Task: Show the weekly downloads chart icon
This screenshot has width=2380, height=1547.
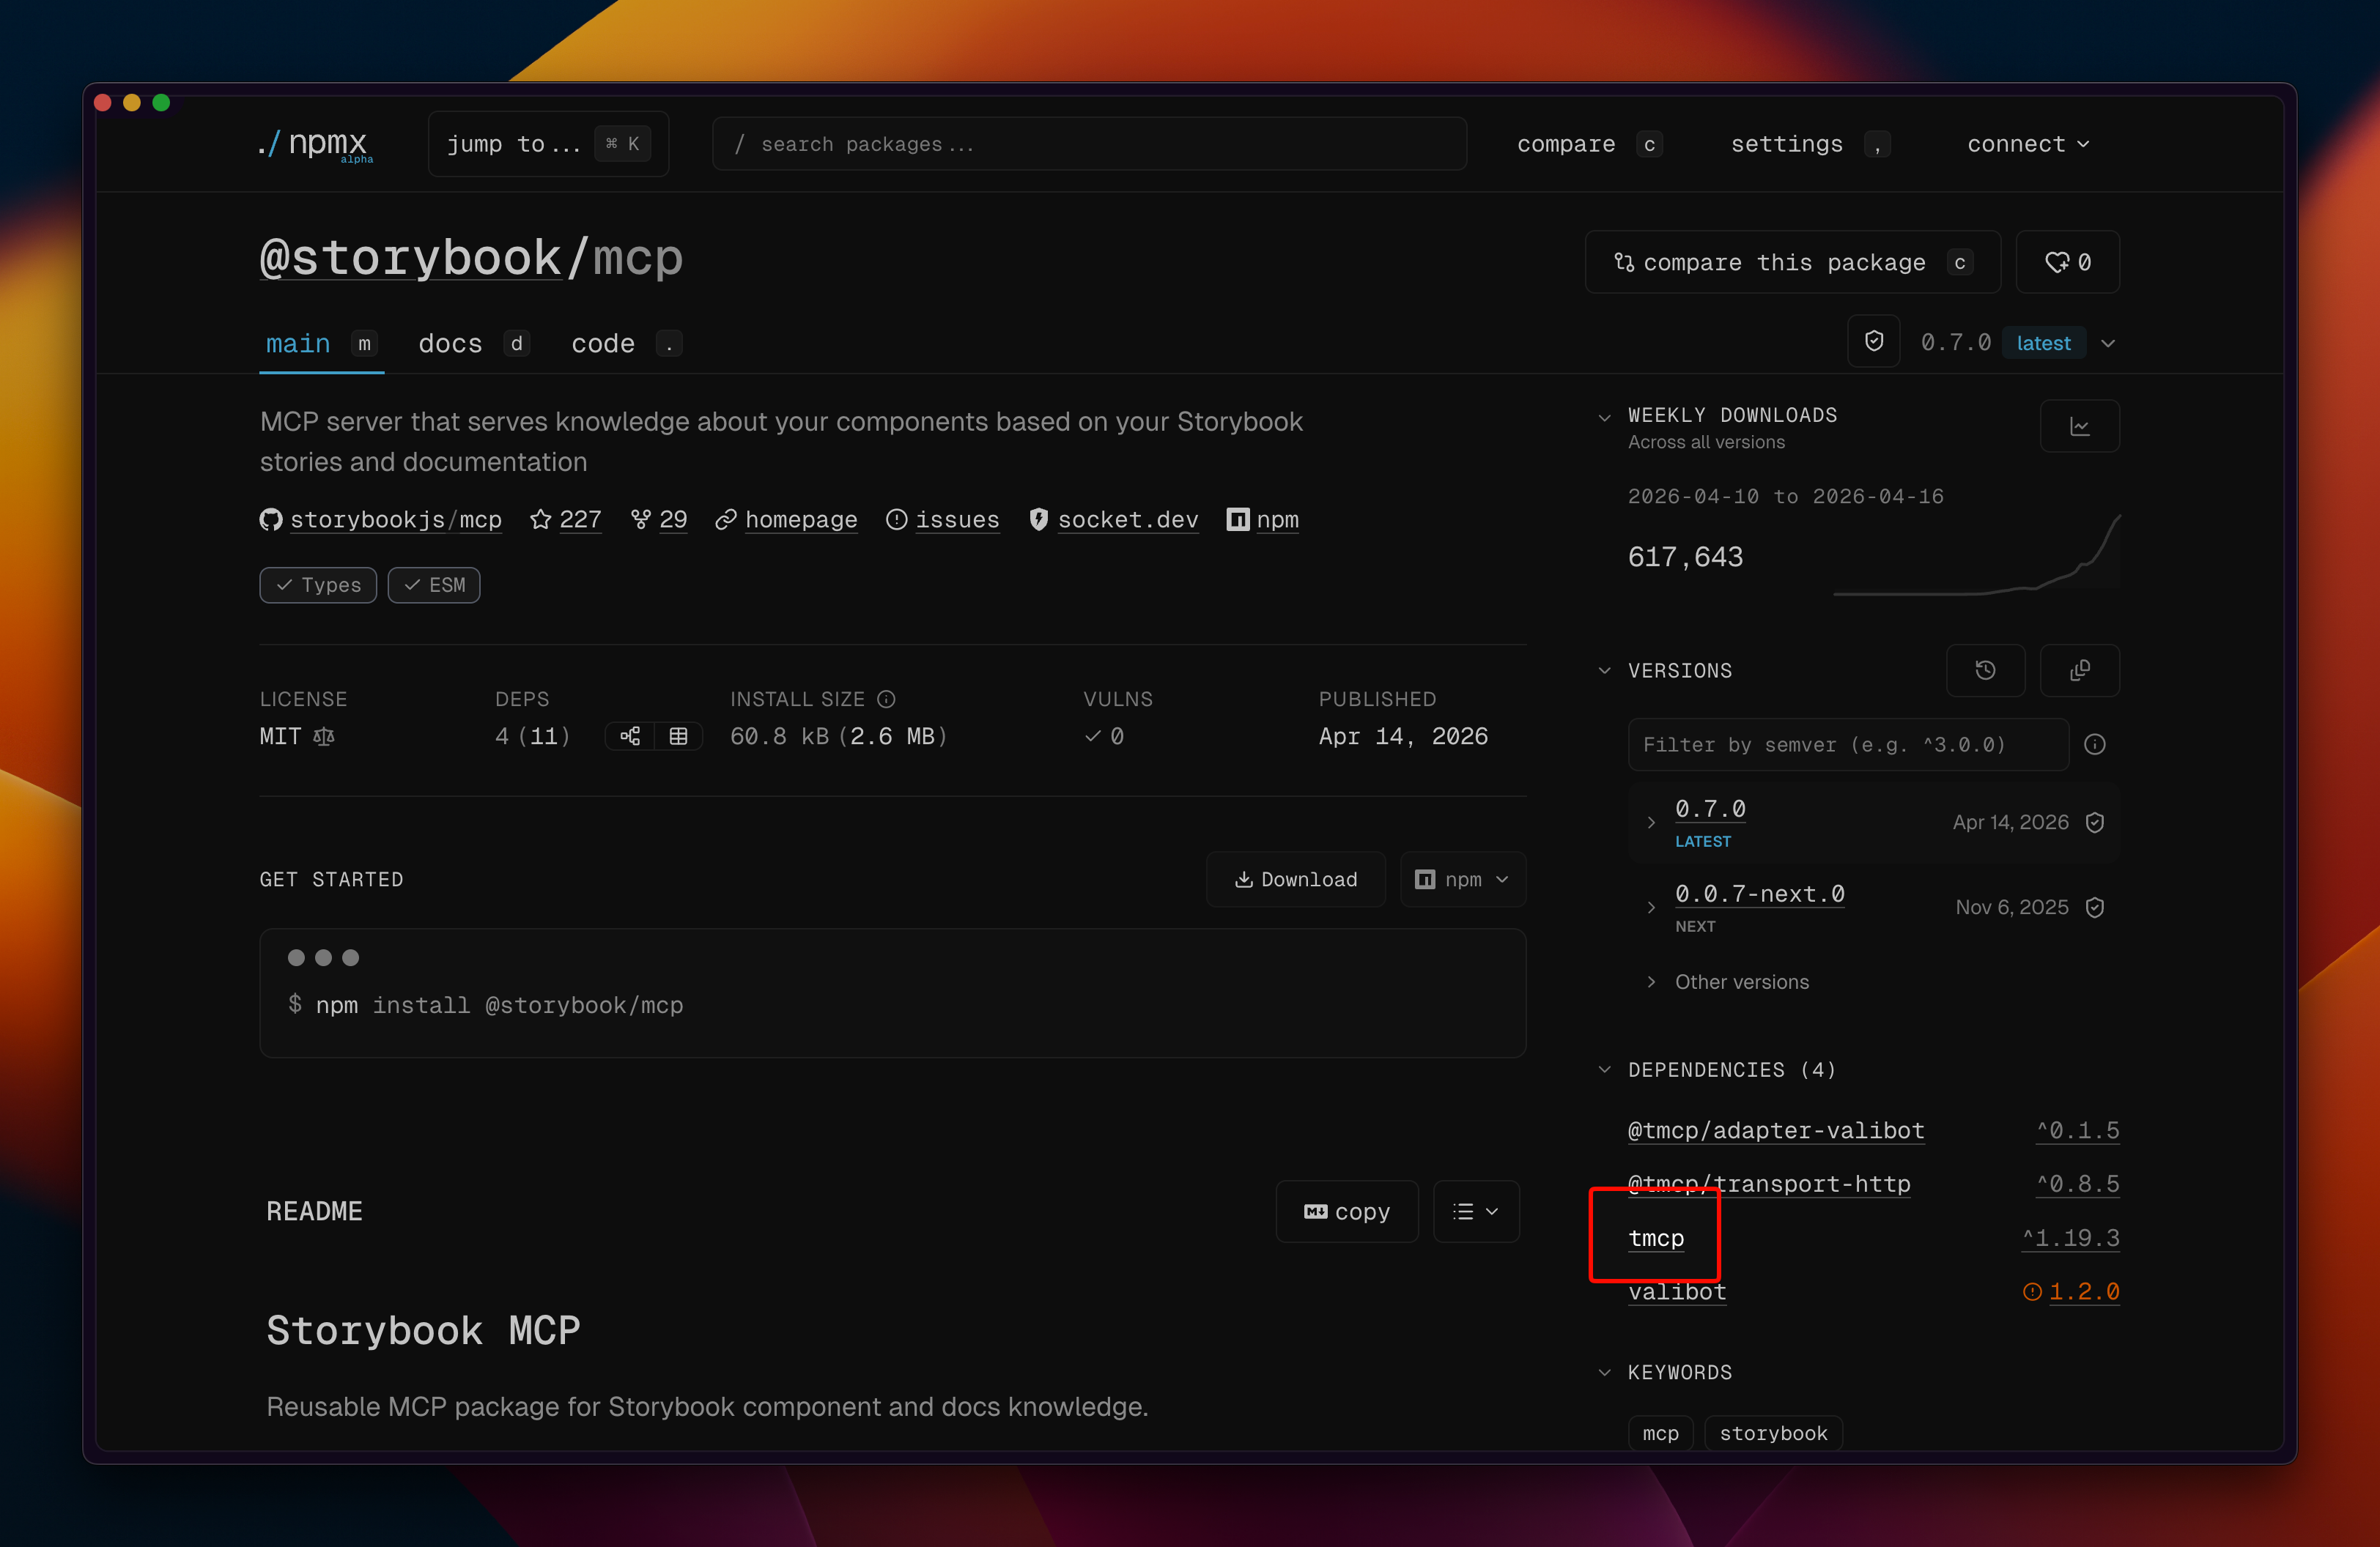Action: tap(2079, 427)
